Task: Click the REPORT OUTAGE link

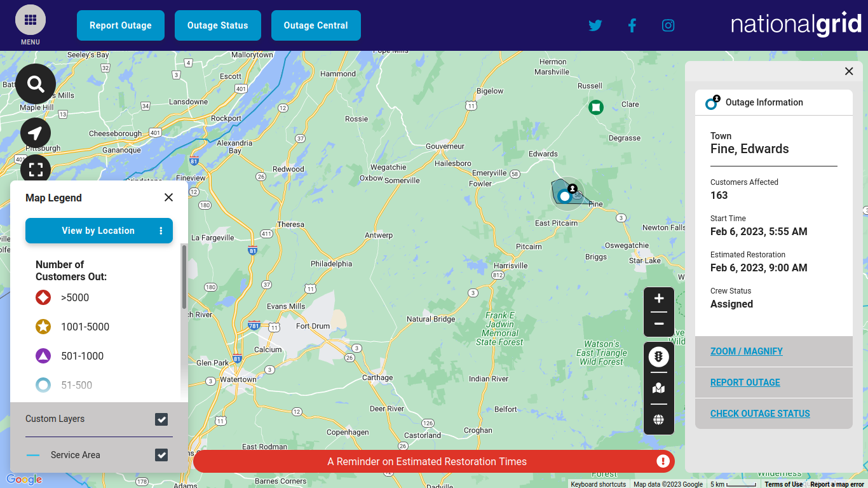Action: (745, 383)
